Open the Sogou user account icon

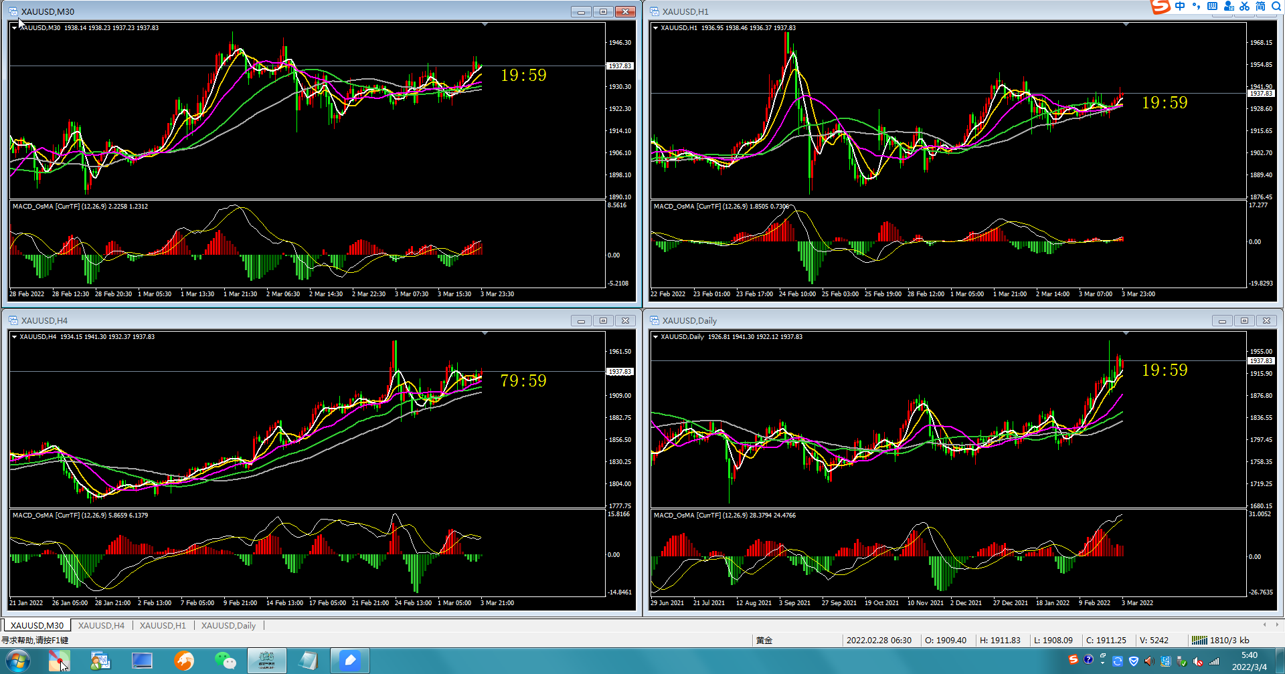coord(1228,6)
